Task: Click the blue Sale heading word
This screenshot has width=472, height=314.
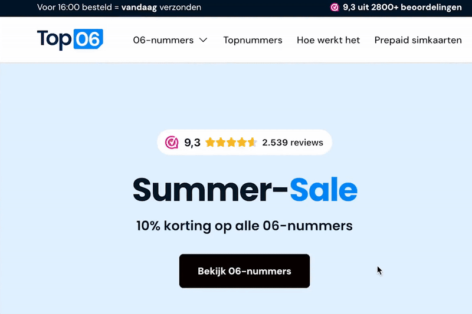Action: pos(323,190)
